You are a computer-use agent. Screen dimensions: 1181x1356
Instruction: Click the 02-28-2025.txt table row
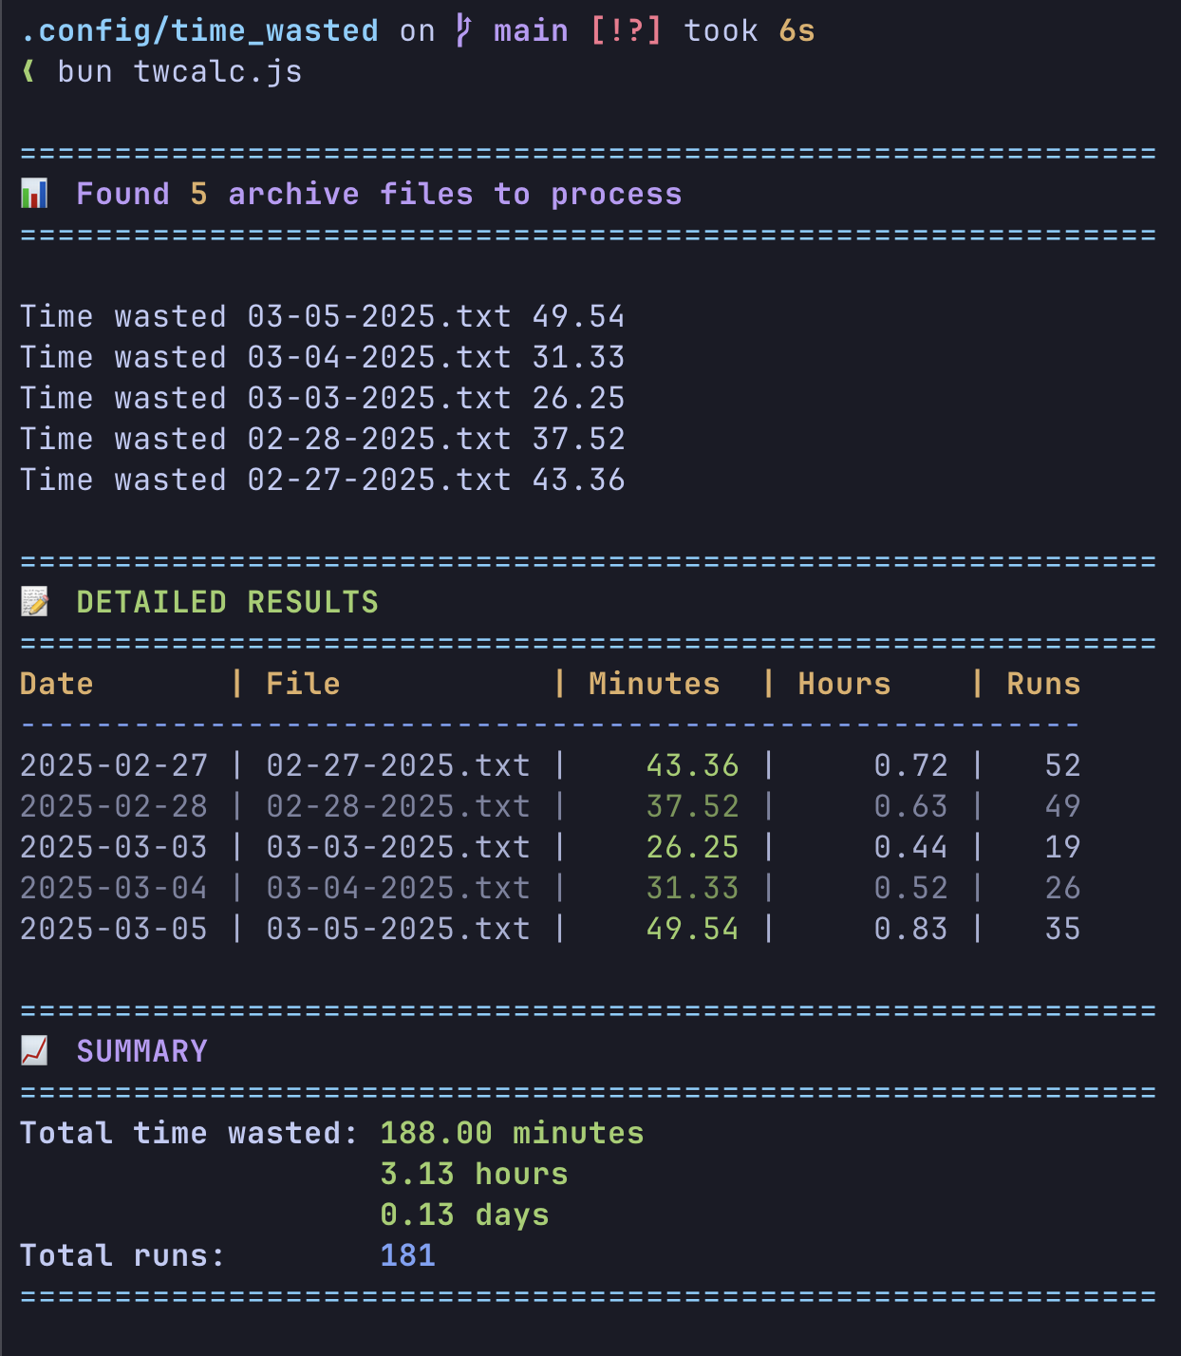pos(398,805)
